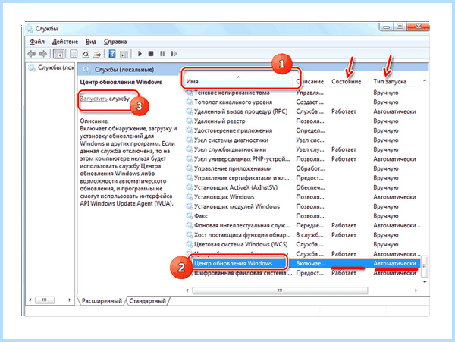This screenshot has width=455, height=342.
Task: Open the Справка menu
Action: click(x=115, y=42)
